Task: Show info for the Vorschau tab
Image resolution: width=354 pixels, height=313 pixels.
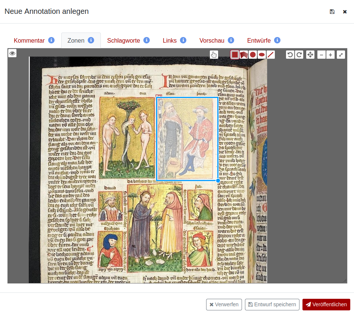Action: [x=231, y=40]
